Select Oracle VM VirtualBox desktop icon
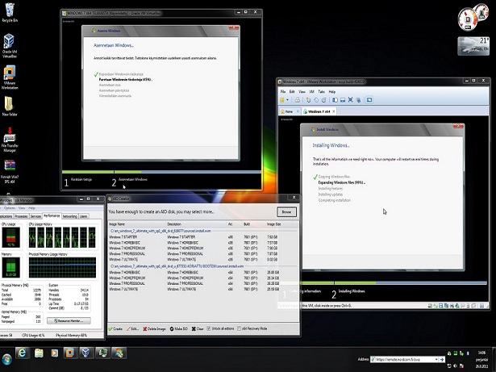The width and height of the screenshot is (496, 372). click(x=10, y=46)
